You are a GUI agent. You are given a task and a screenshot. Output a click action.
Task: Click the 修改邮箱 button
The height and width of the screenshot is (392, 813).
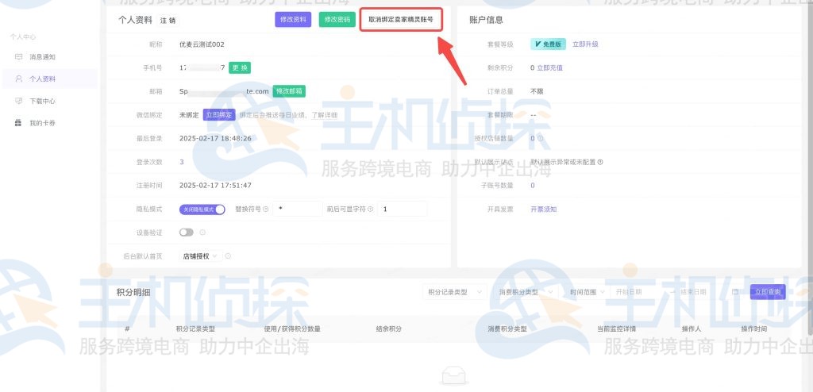pos(289,91)
